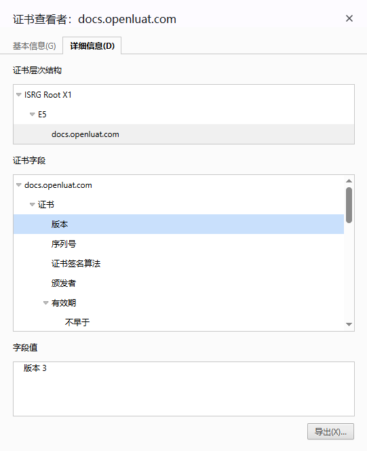Collapse the E5 intermediate certificate node
Image resolution: width=367 pixels, height=451 pixels.
click(x=32, y=115)
